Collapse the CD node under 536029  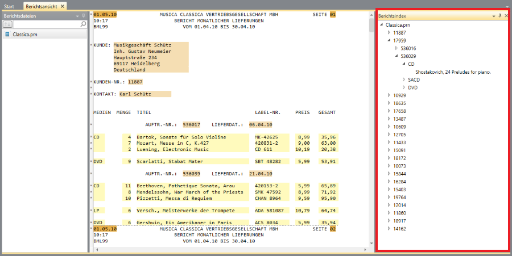[x=404, y=64]
